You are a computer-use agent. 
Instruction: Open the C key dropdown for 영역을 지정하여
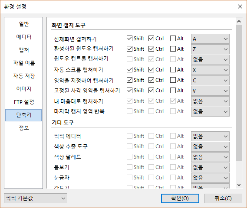[x=210, y=80]
